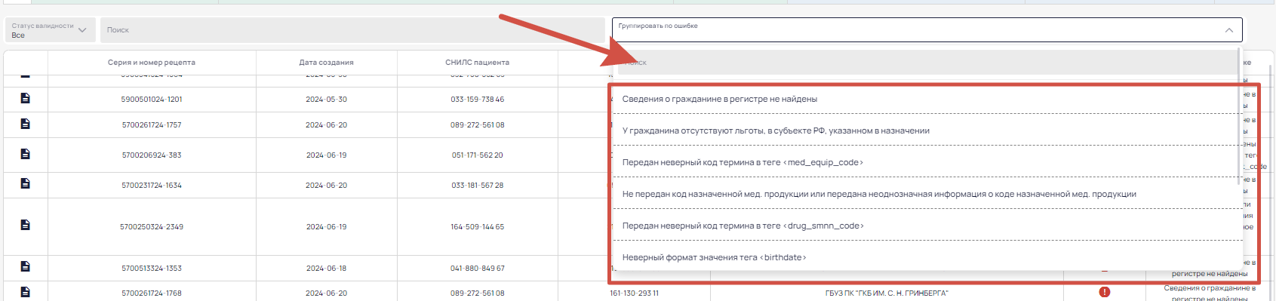Viewport: 1276px width, 301px height.
Task: Click SNILS 041-880-849 67
Action: pyautogui.click(x=478, y=269)
